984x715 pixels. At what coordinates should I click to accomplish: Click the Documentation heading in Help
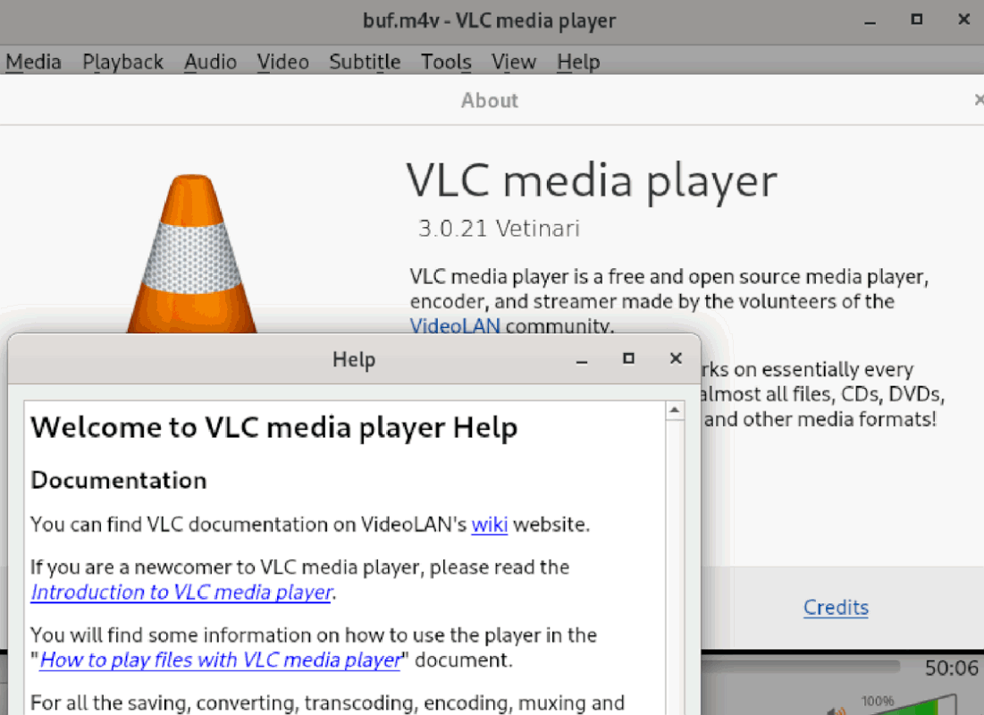(119, 480)
